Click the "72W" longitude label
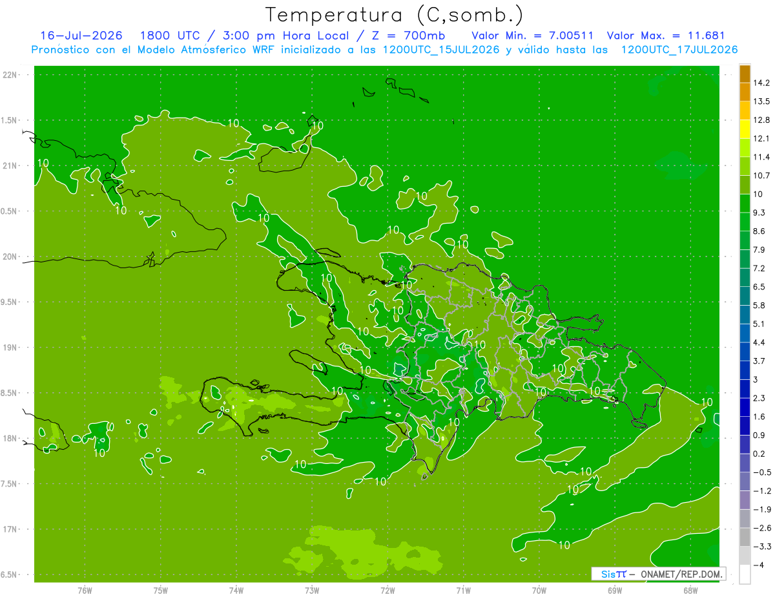The height and width of the screenshot is (599, 775). (x=387, y=589)
